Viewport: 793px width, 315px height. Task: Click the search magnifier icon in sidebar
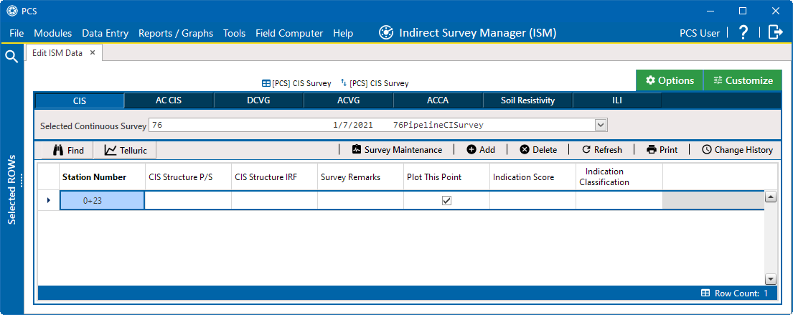coord(11,56)
